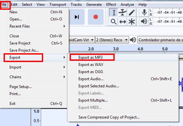183x126 pixels.
Task: Select the Selection (I-beam) tool
Action: pos(114,13)
